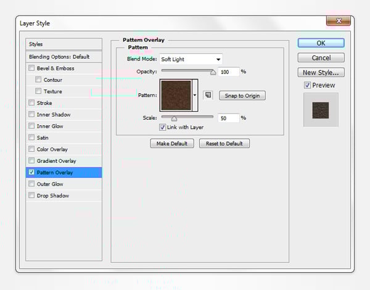
Task: Open the Styles list header
Action: 64,44
